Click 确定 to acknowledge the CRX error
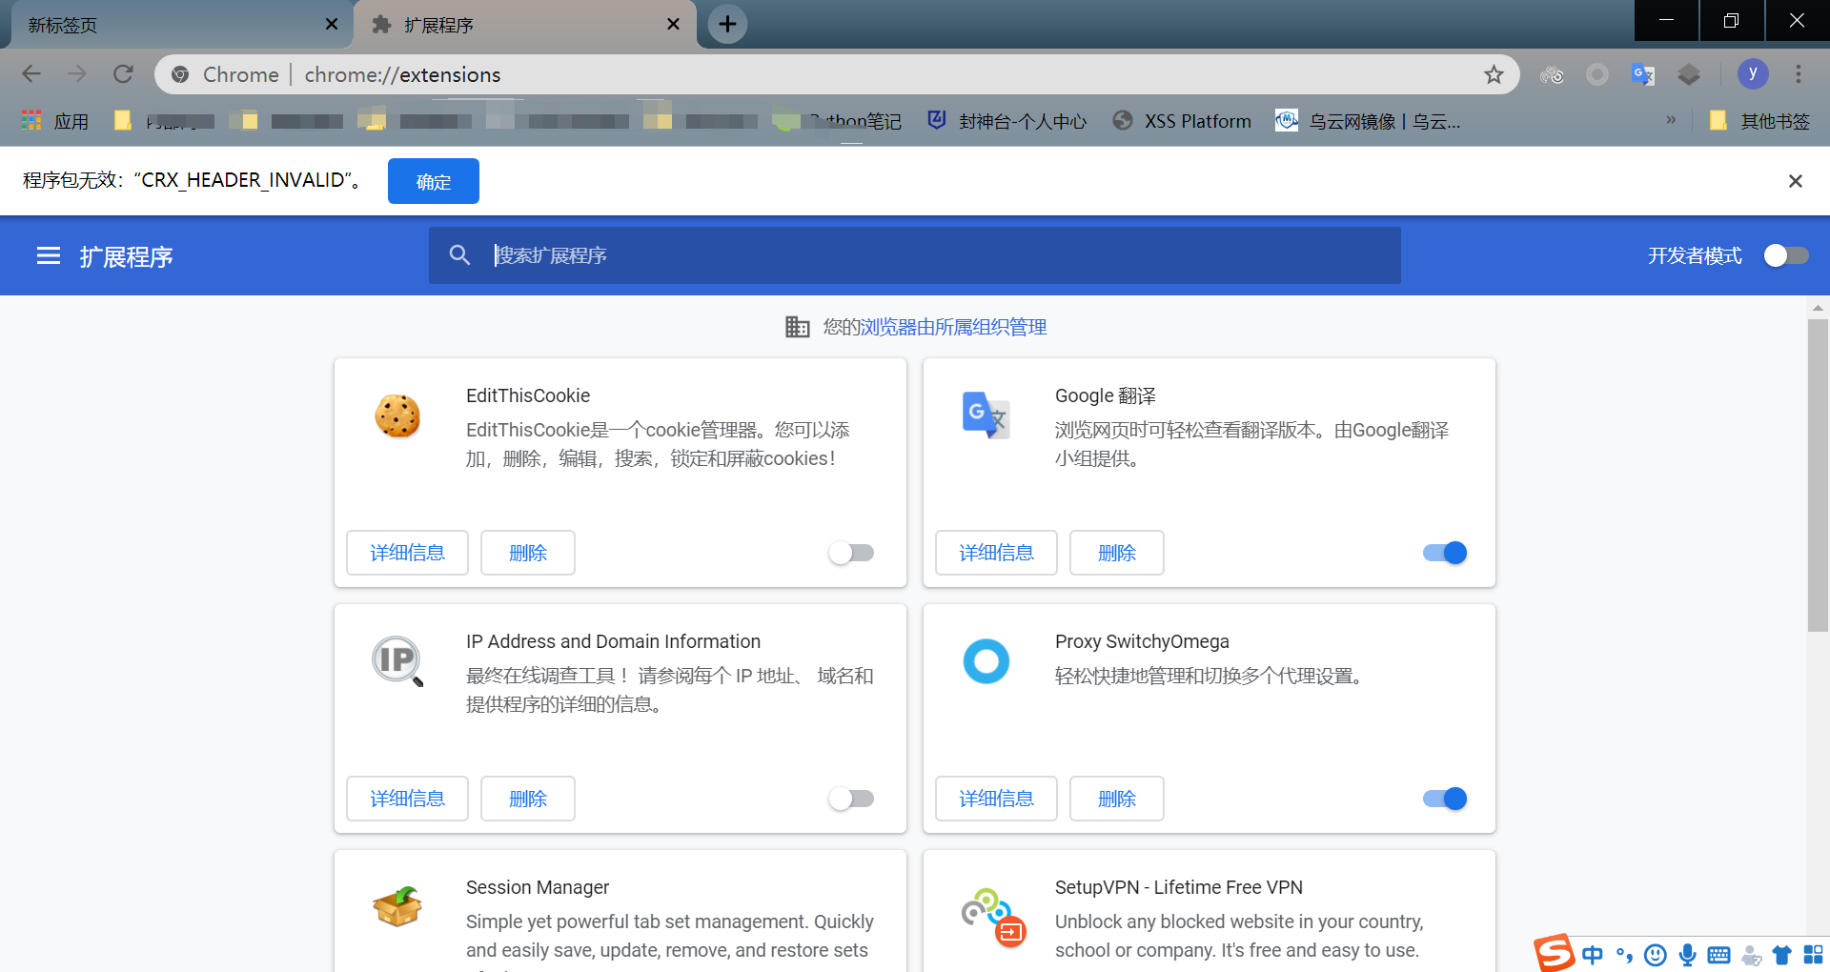The image size is (1830, 972). [434, 181]
